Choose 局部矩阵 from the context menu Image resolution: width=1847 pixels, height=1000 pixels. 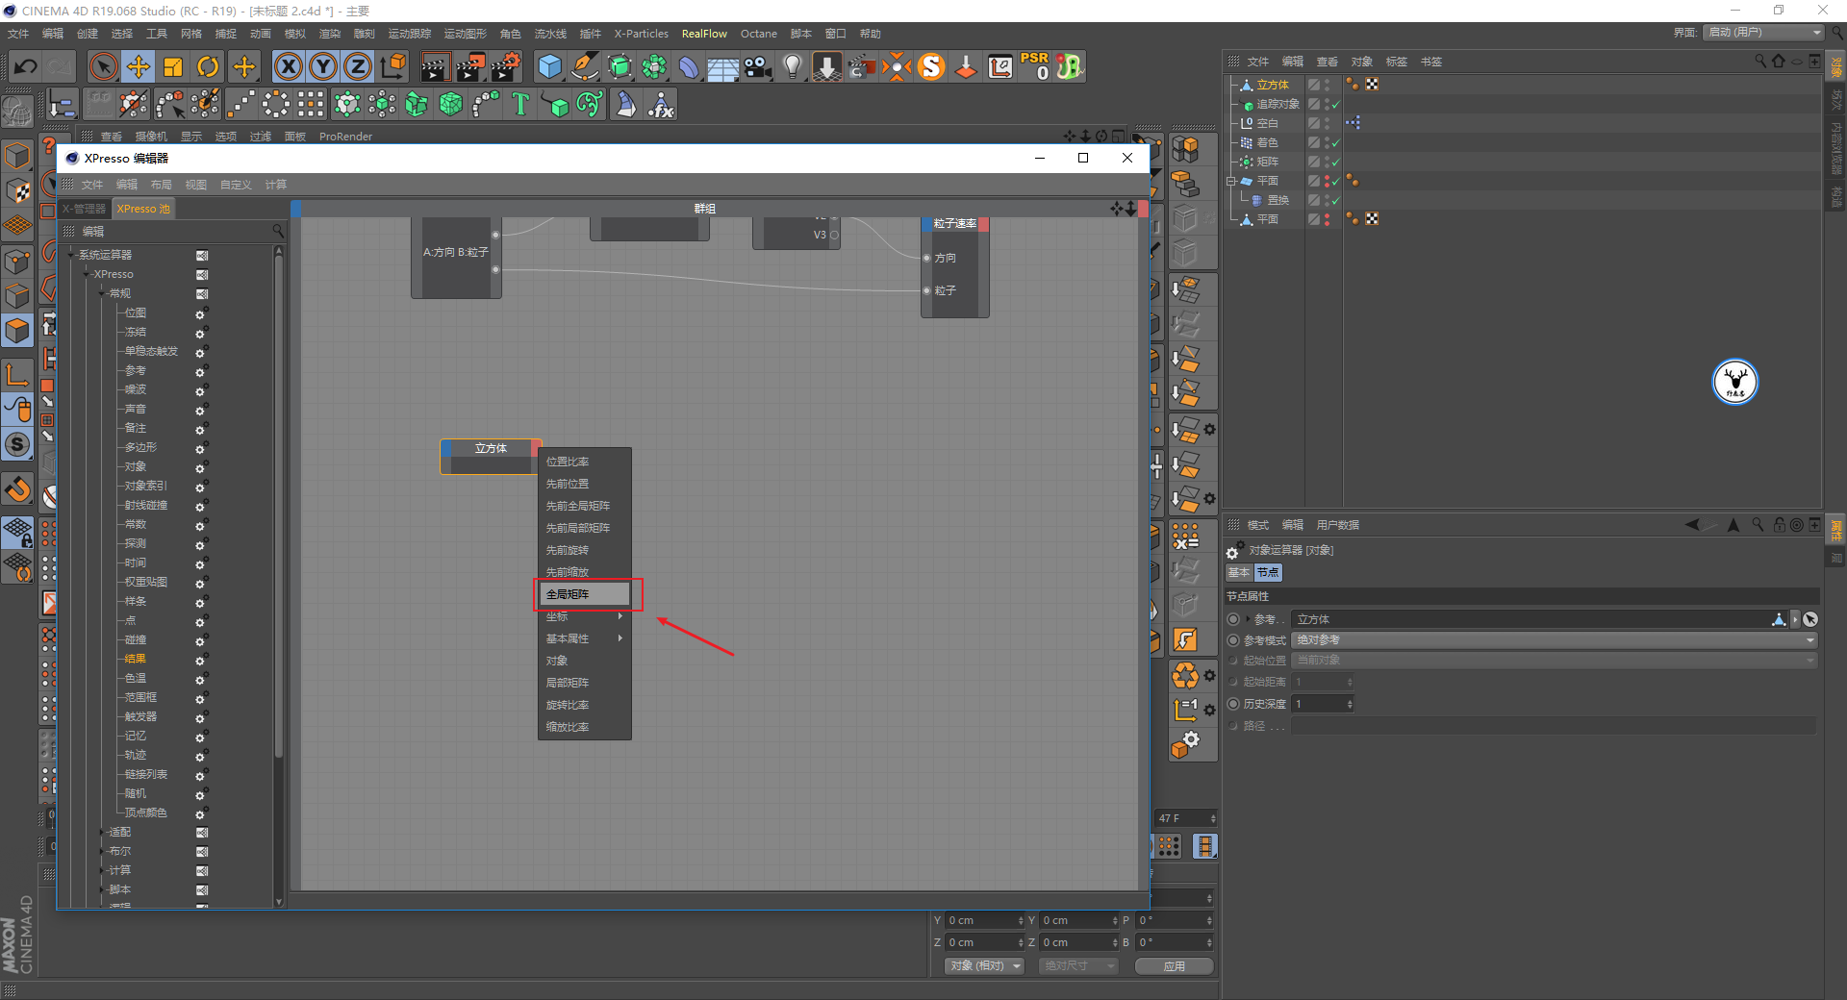tap(584, 683)
